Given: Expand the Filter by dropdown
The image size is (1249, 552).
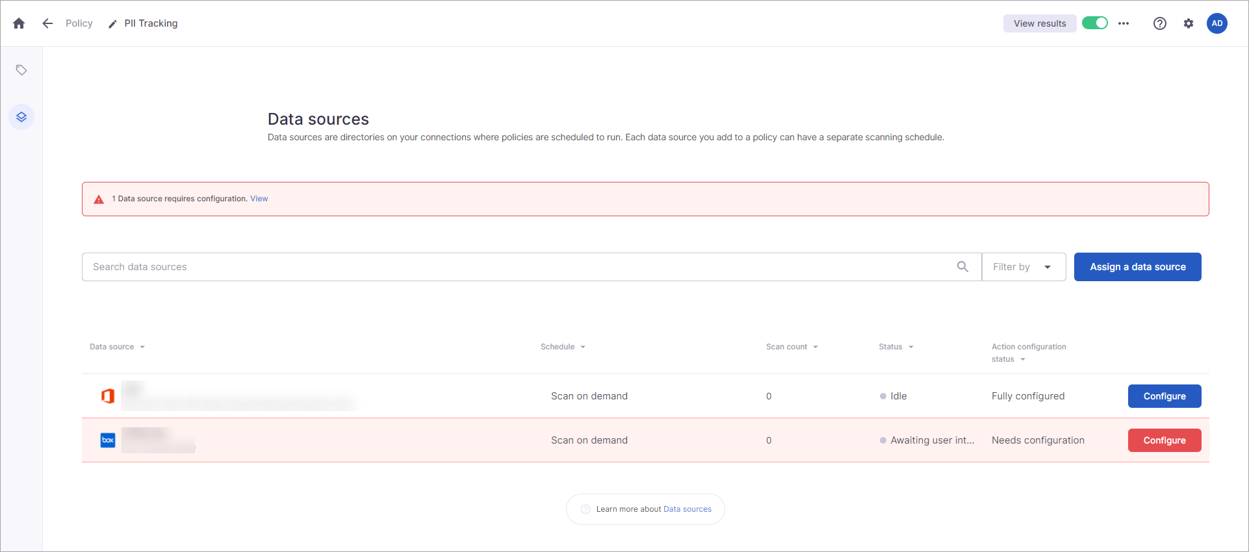Looking at the screenshot, I should 1024,267.
